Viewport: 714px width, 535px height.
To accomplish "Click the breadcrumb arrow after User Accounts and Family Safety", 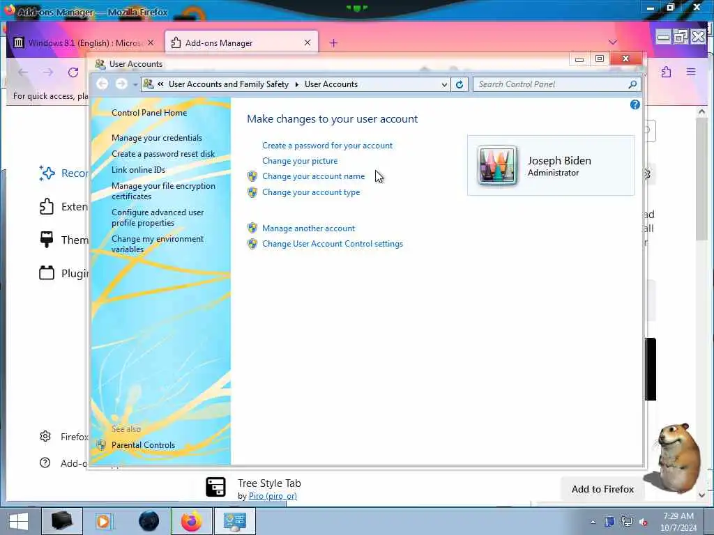I will click(x=297, y=84).
